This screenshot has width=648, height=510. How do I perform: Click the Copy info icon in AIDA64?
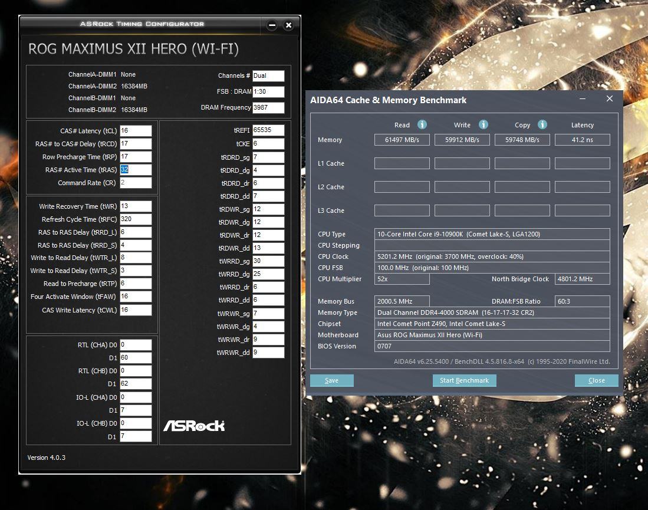[x=542, y=124]
